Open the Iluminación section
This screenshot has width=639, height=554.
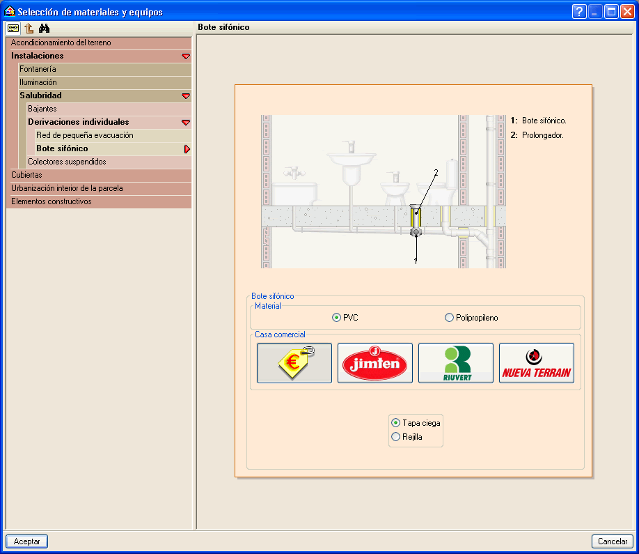(104, 82)
